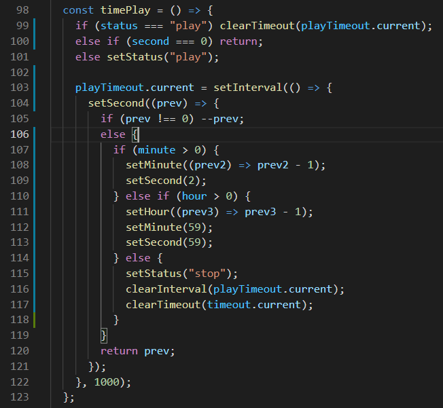
Task: Click line number 118 with green gutter marker
Action: (x=20, y=320)
